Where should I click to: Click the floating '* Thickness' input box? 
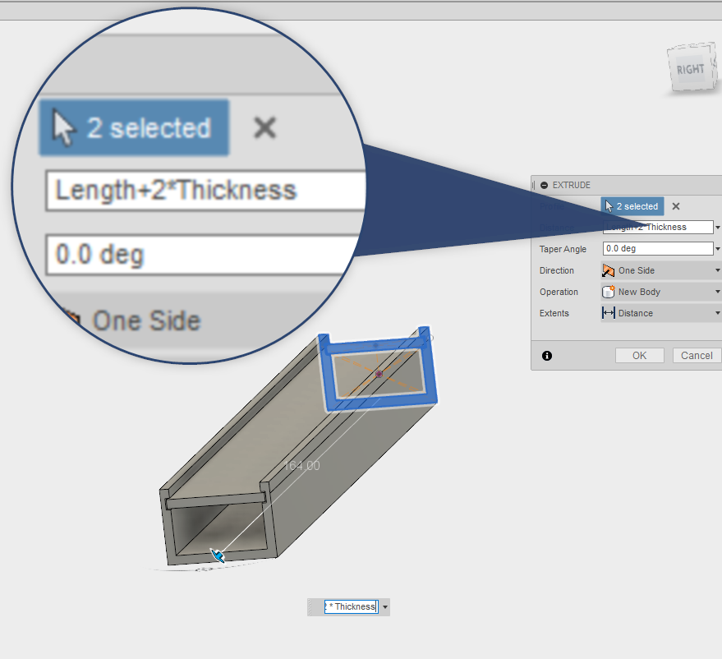click(351, 607)
